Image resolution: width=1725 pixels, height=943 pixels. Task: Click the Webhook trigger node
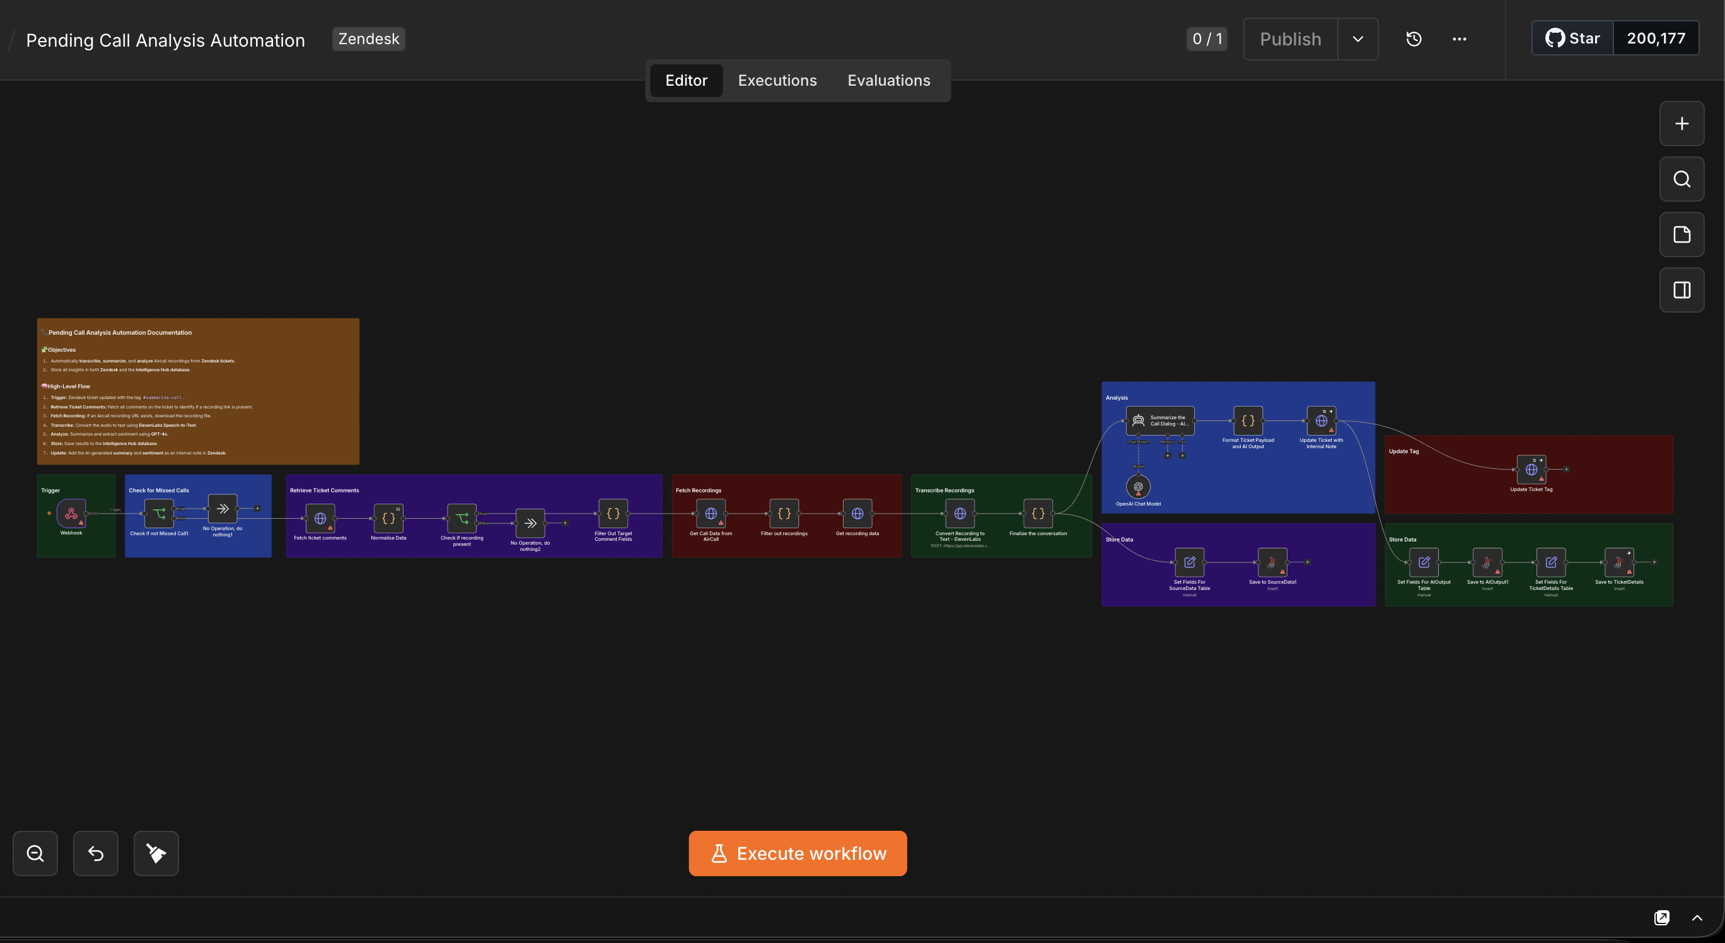[x=71, y=513]
